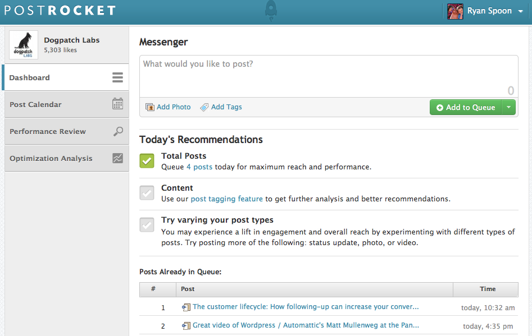Viewport: 532px width, 336px height.
Task: Click the Add Photo image icon
Action: (150, 107)
